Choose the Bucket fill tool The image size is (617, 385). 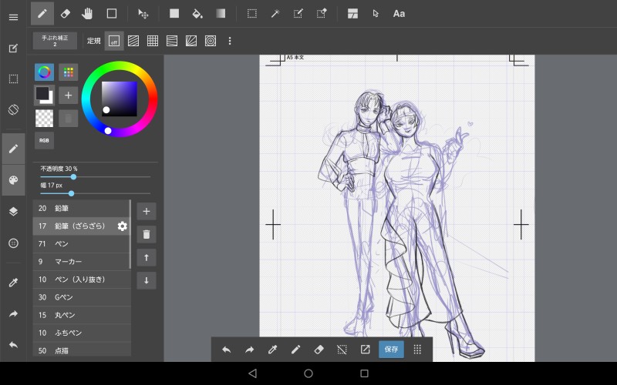197,13
